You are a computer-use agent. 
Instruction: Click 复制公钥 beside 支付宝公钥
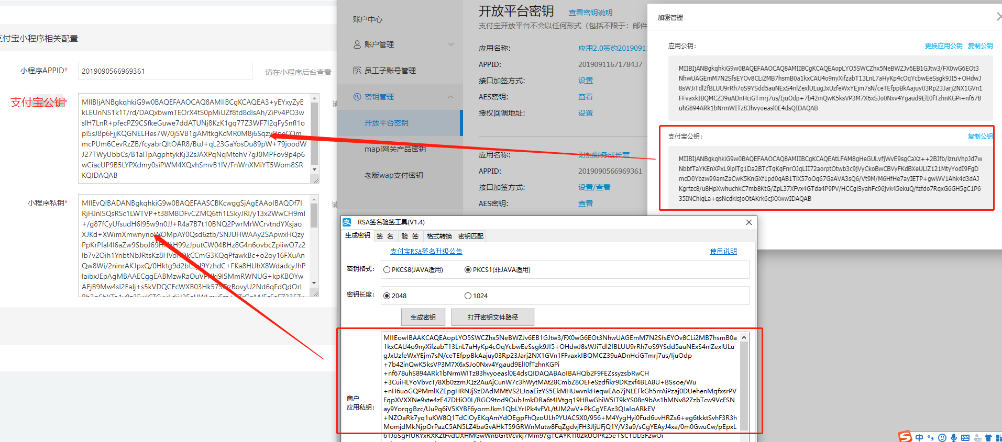pyautogui.click(x=981, y=137)
